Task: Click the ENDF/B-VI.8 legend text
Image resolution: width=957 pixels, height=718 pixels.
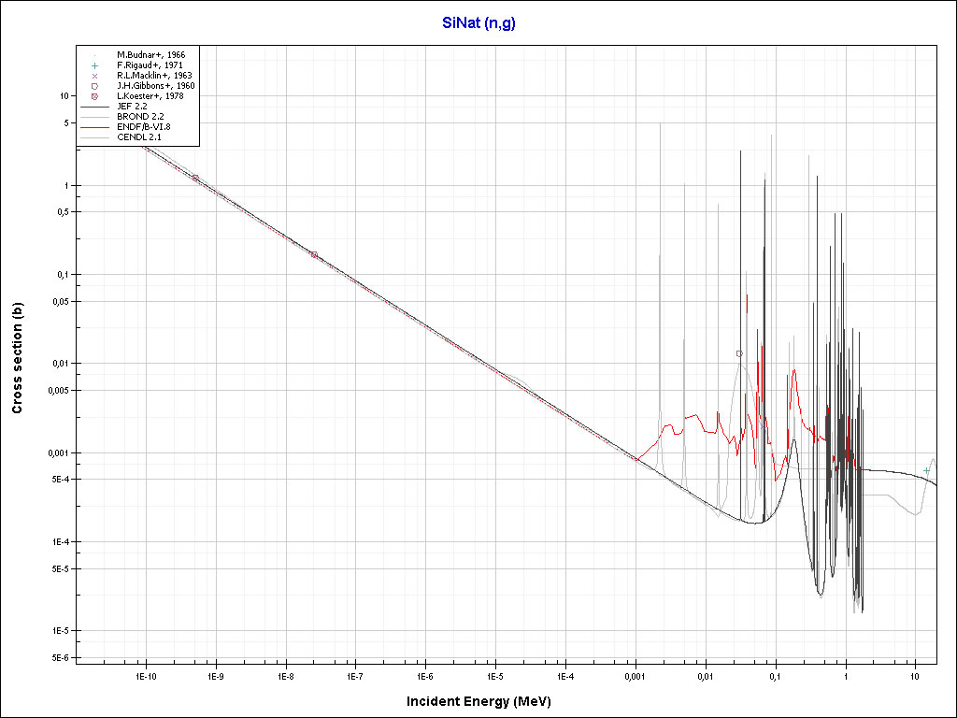Action: 144,127
